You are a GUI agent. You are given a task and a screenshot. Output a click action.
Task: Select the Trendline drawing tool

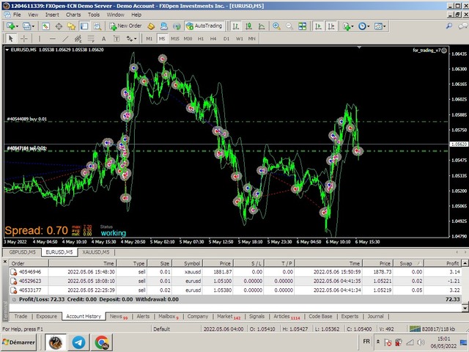pyautogui.click(x=65, y=39)
